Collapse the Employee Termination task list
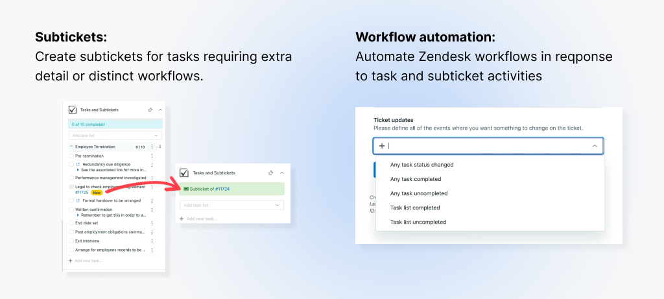664x299 pixels. point(71,147)
